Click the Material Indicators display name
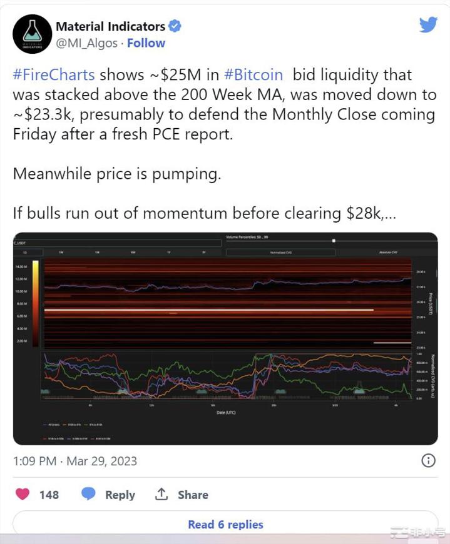The width and height of the screenshot is (450, 544). [x=110, y=26]
